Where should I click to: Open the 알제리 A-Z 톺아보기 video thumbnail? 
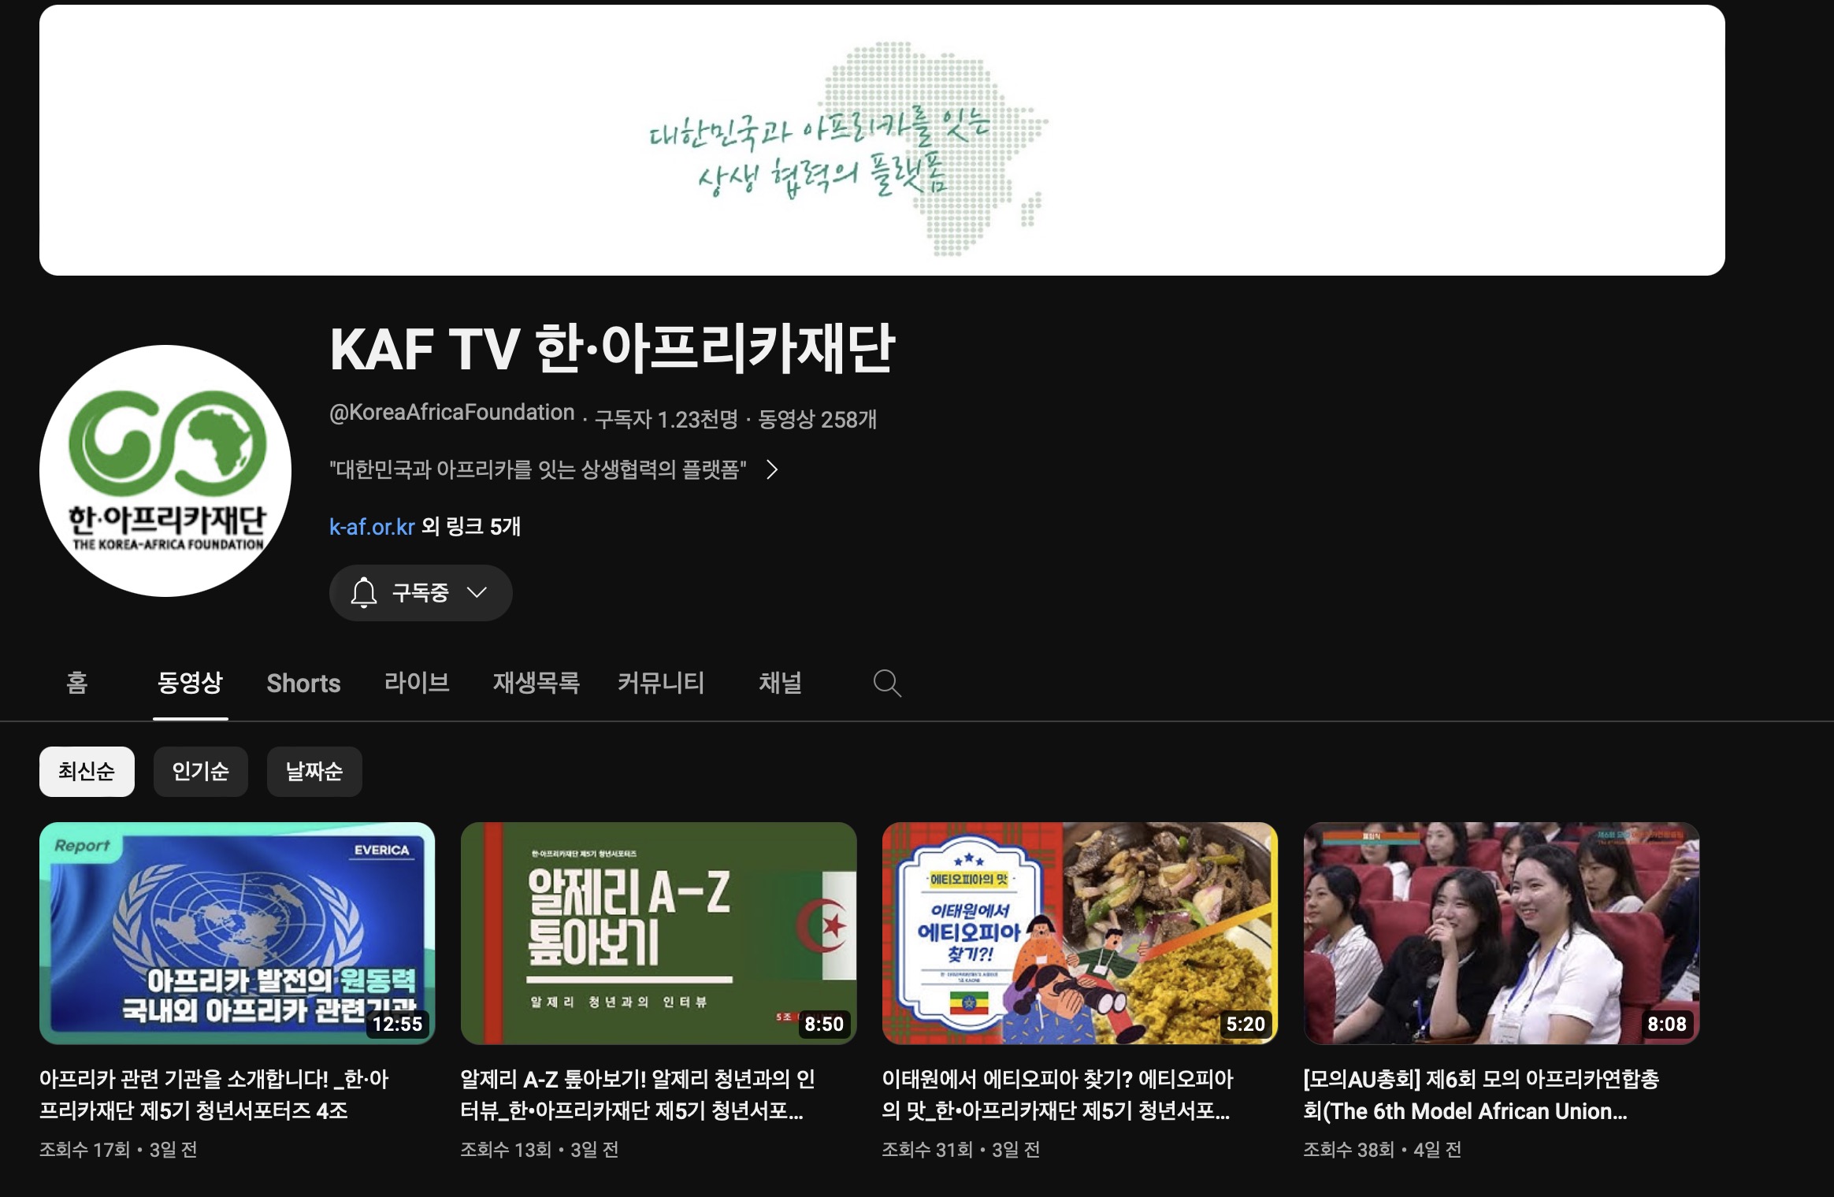click(x=659, y=933)
